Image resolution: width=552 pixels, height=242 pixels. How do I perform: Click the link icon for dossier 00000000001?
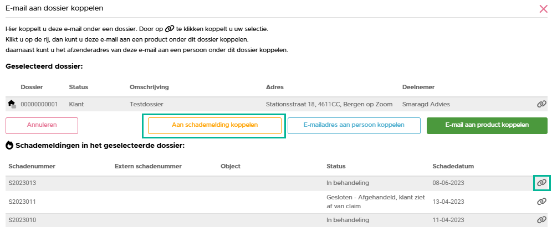541,104
